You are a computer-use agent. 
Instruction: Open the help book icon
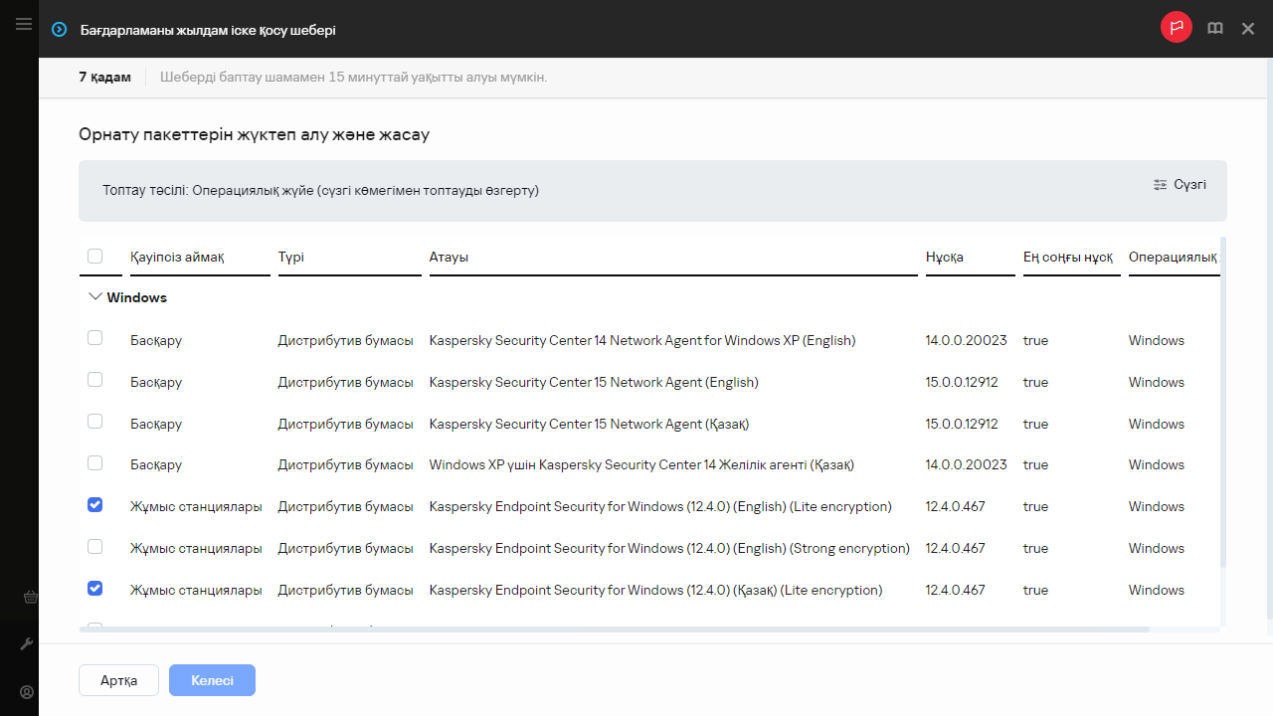click(1214, 29)
